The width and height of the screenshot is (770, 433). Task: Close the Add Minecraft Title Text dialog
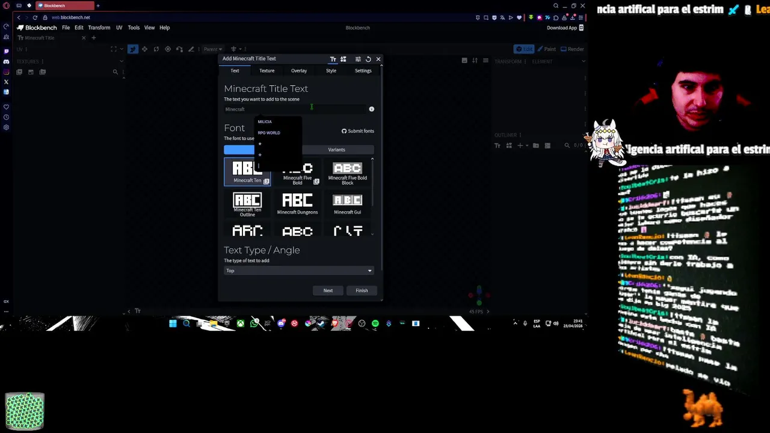click(378, 59)
